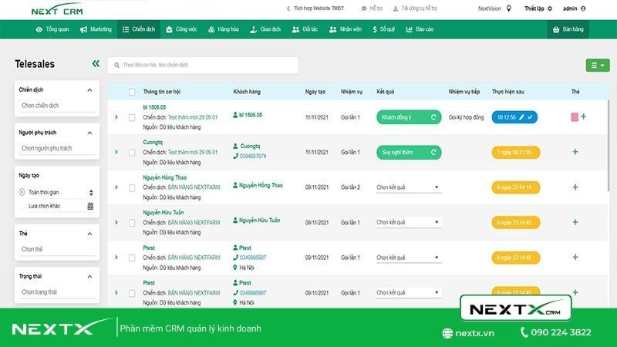Viewport: 617px width, 347px height.
Task: Open the Đối tác menu
Action: pyautogui.click(x=305, y=29)
